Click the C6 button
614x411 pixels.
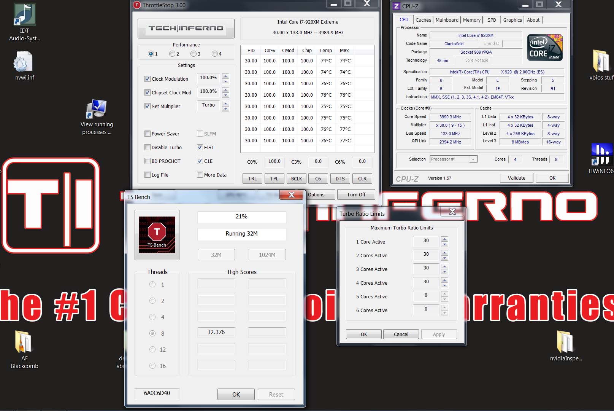(x=318, y=178)
